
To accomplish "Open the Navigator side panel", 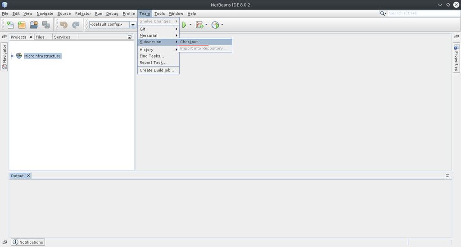I will 5,57.
